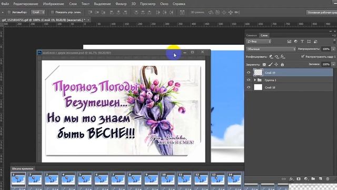Toggle Распространить кадр 1 checkbox
Viewport: 337px width, 190px height.
tap(303, 56)
